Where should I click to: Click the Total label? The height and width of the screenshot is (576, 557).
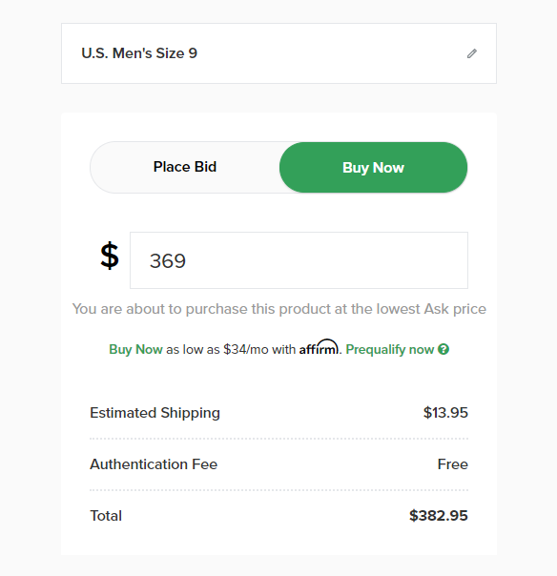tap(106, 516)
